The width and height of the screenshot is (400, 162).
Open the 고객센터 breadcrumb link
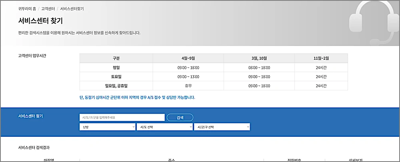[48, 9]
